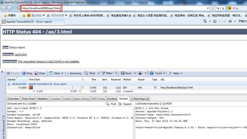The width and height of the screenshot is (247, 139).
Task: Click the HttpWatch Save disk button
Action: pos(126,73)
